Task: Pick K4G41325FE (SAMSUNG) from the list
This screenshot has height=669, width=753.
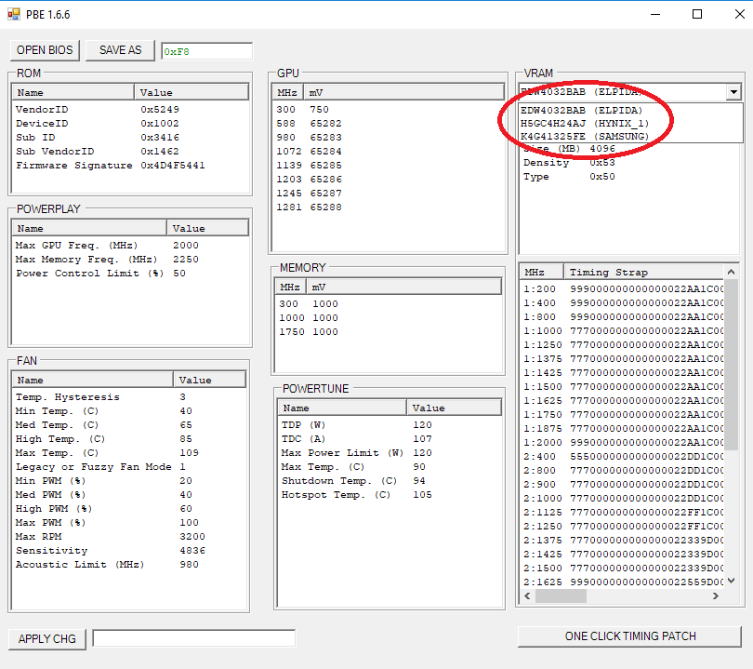Action: point(584,136)
